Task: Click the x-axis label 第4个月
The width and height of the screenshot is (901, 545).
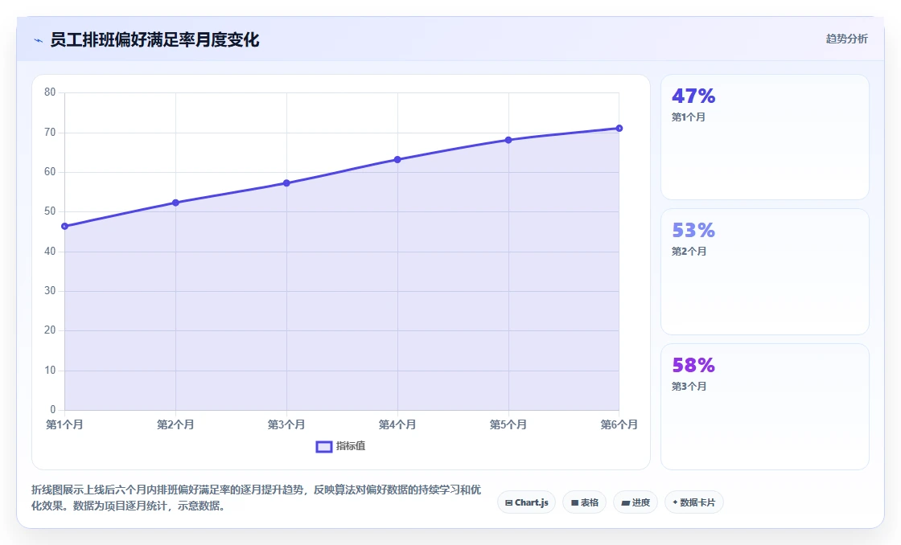Action: point(397,424)
